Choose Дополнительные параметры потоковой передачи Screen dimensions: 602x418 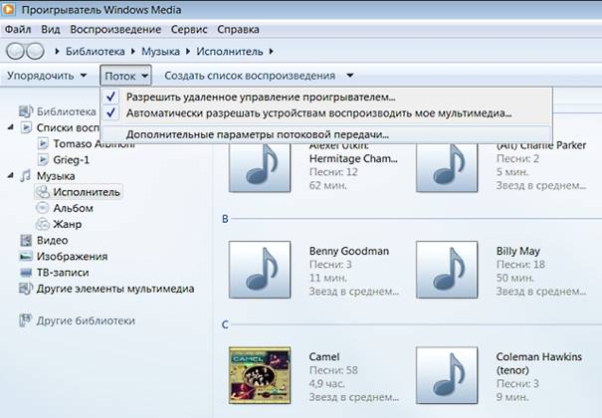[x=257, y=134]
